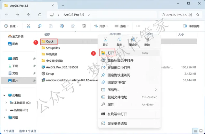Click the This PC monitor icon in the address bar
The width and height of the screenshot is (205, 134).
52,15
